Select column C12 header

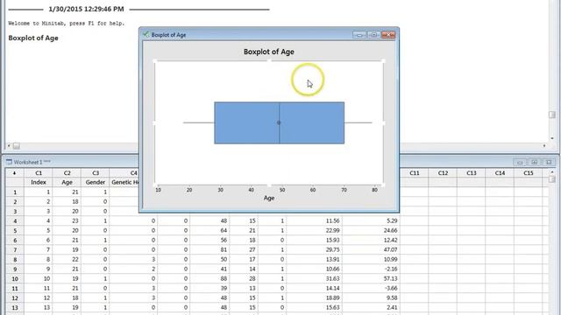(443, 173)
